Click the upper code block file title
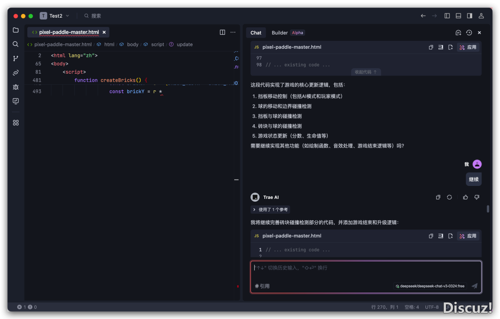500x319 pixels. coord(292,47)
